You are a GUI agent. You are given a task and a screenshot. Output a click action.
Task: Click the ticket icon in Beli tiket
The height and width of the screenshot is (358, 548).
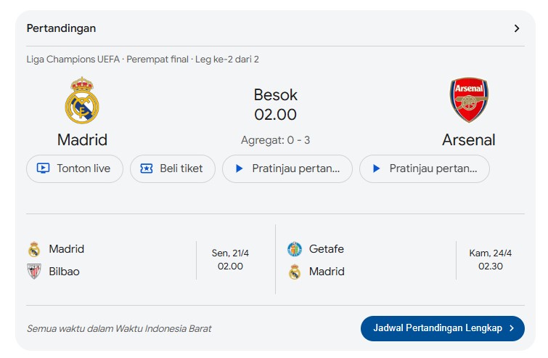tap(147, 168)
